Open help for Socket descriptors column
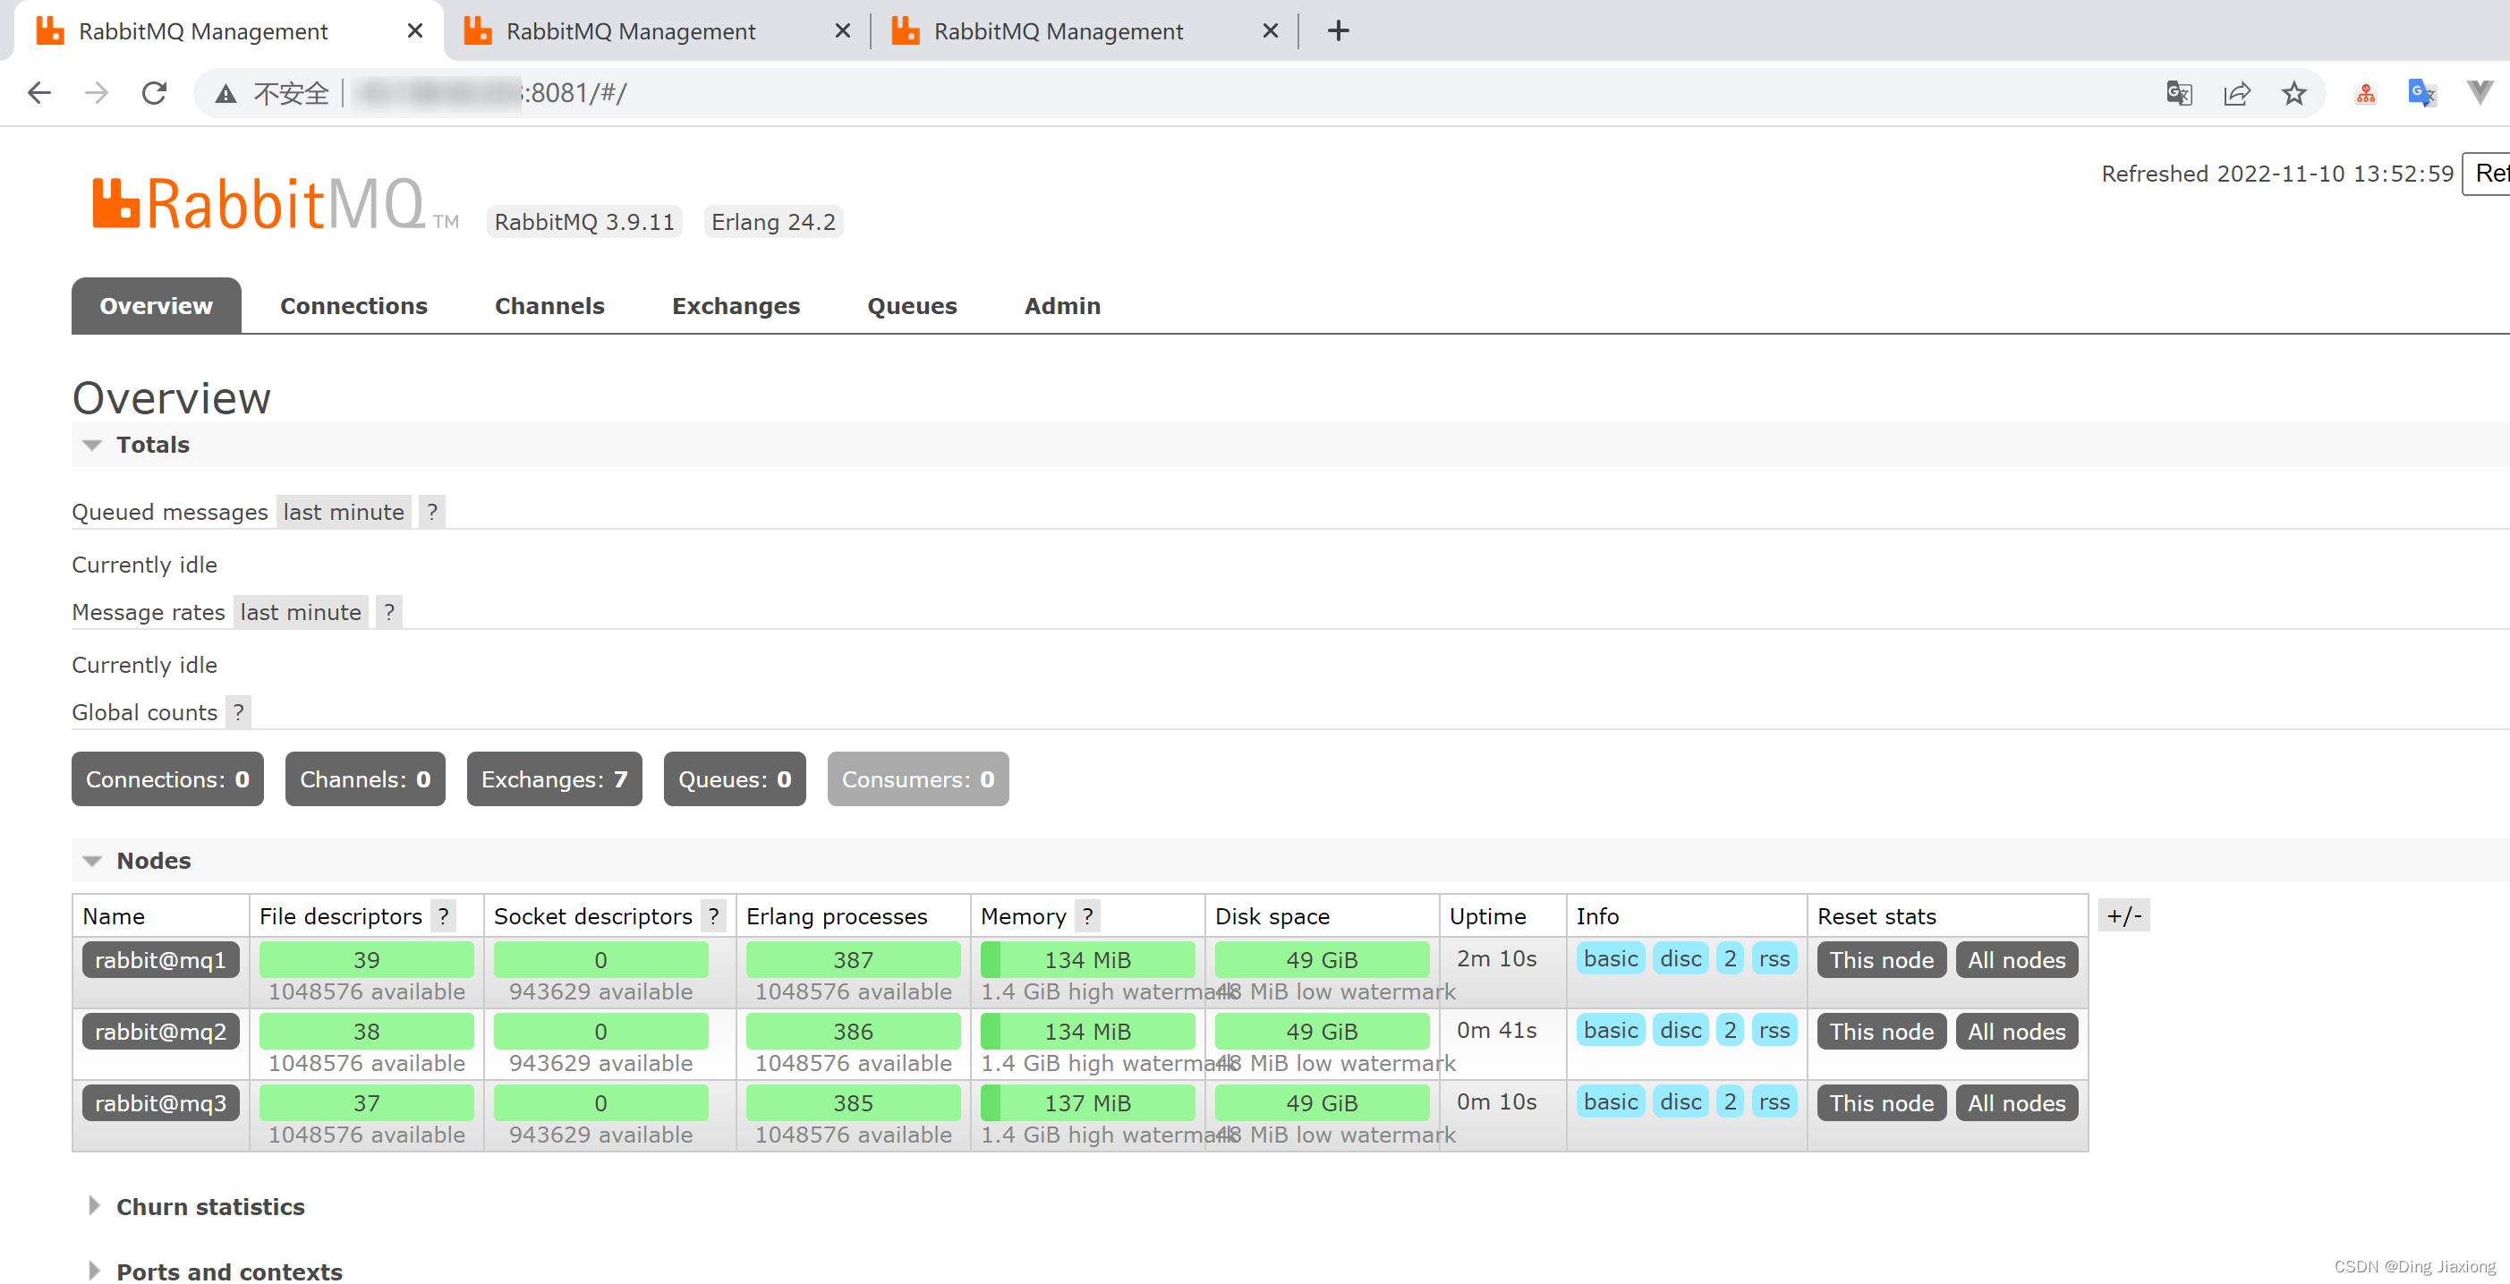Screen dimensions: 2510x1284 tap(714, 915)
